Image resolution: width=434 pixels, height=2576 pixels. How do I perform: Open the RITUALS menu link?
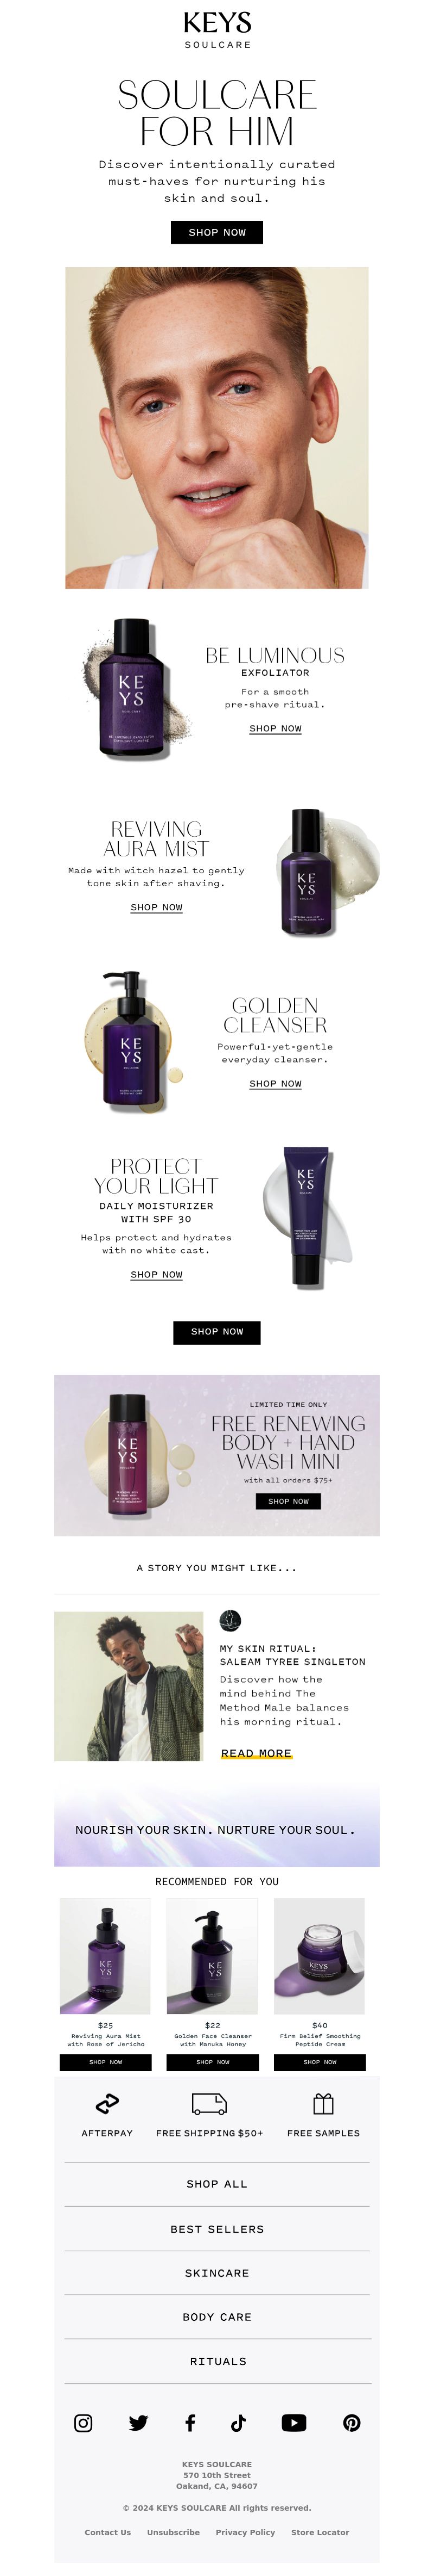click(218, 2360)
